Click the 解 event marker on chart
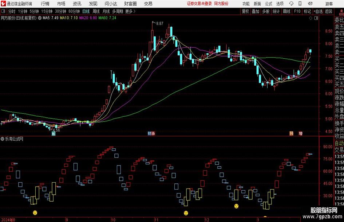 point(53,133)
